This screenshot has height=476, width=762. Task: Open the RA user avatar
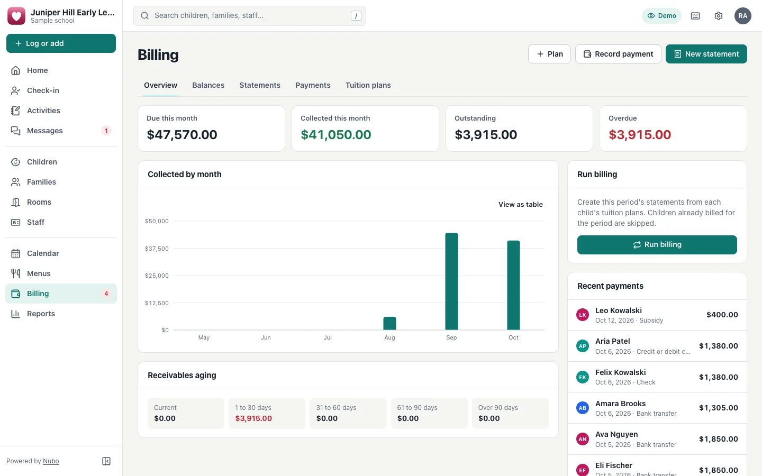point(743,16)
